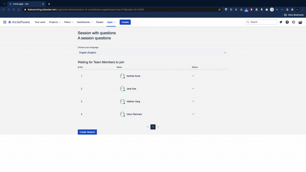Expand the Projects dropdown menu

point(55,22)
